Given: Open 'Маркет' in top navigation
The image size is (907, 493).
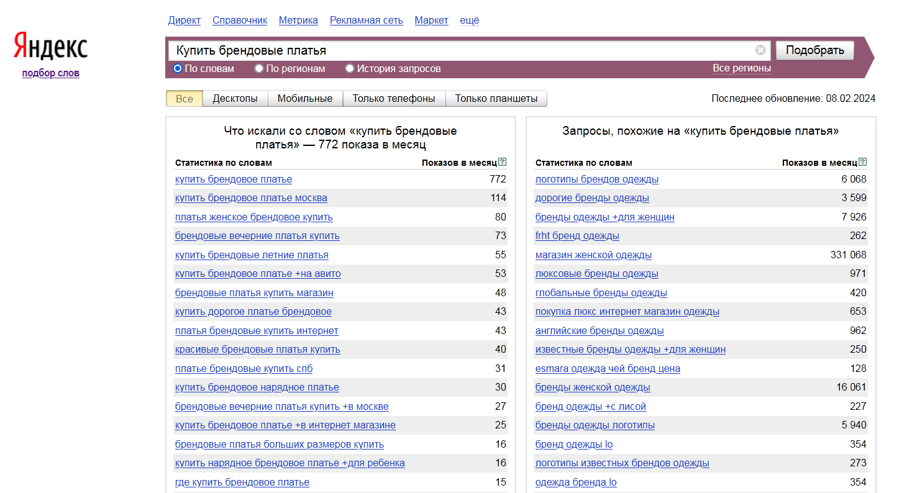Looking at the screenshot, I should point(432,20).
